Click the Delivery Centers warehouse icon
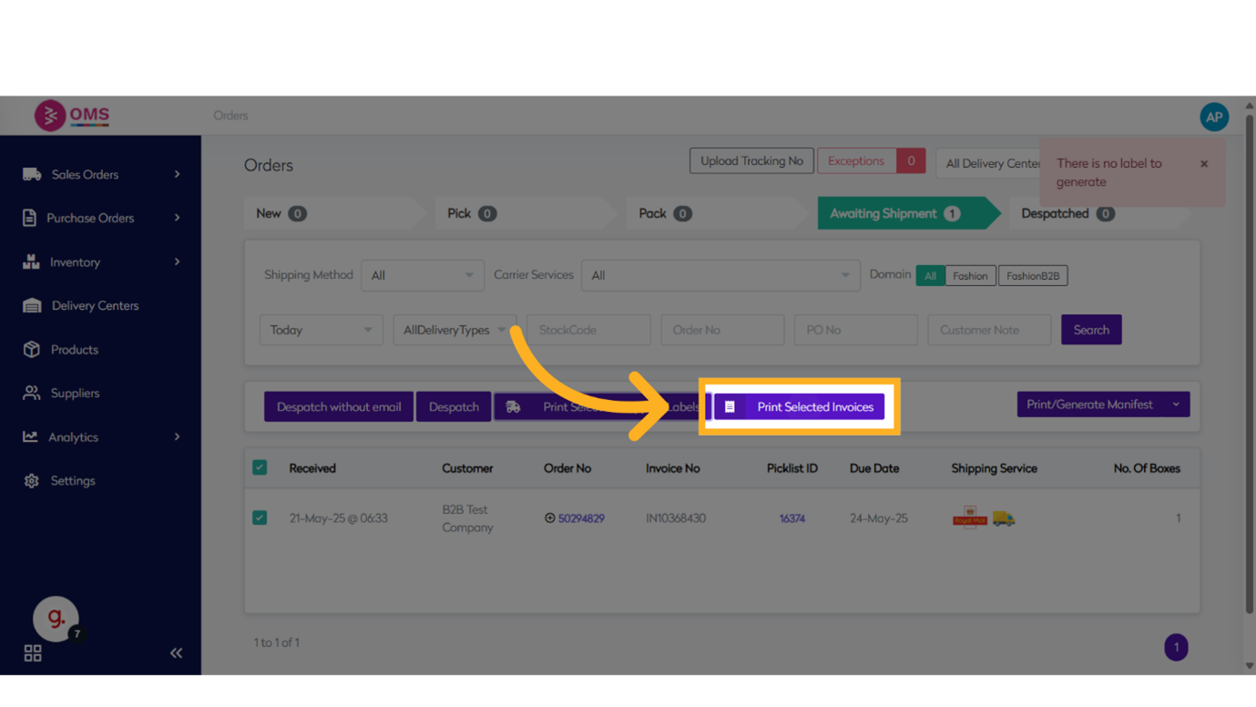 coord(32,306)
